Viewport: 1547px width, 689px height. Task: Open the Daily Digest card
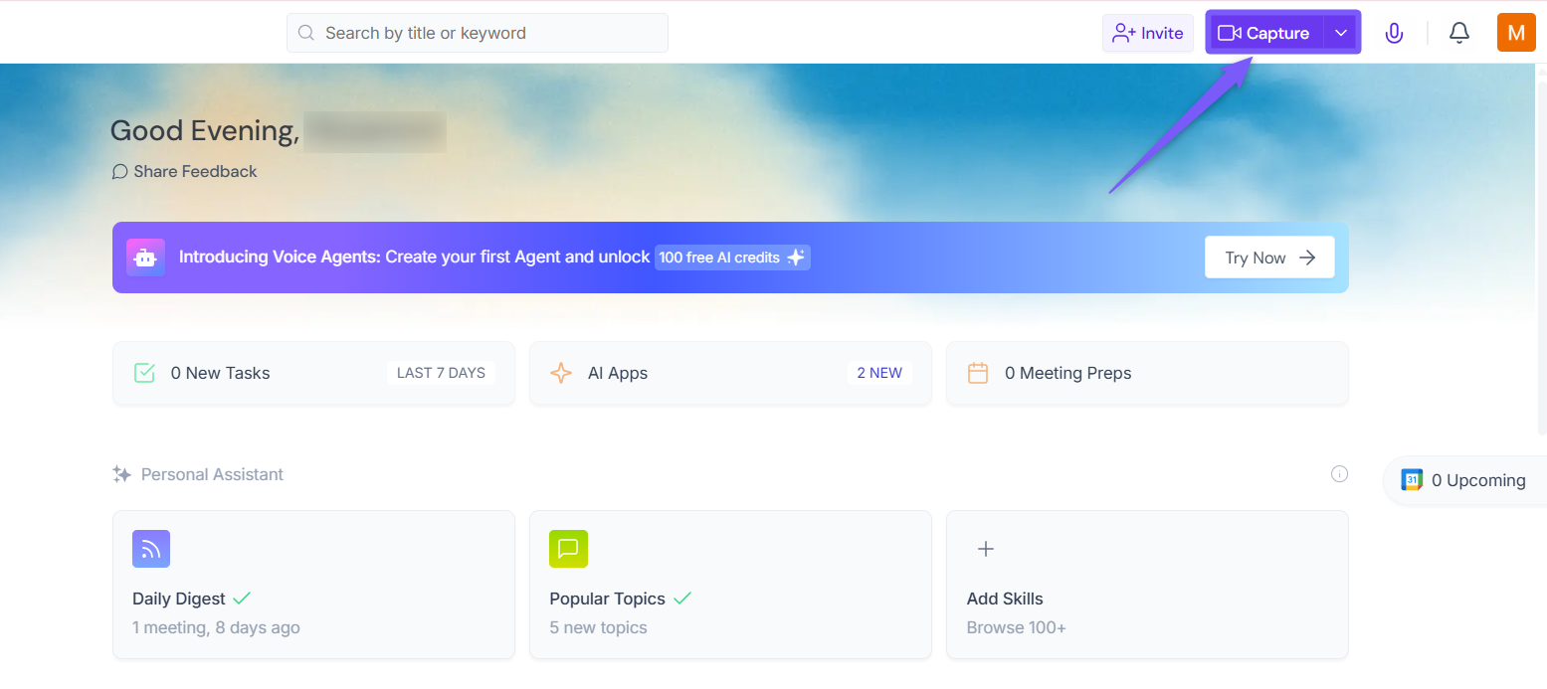click(x=313, y=585)
